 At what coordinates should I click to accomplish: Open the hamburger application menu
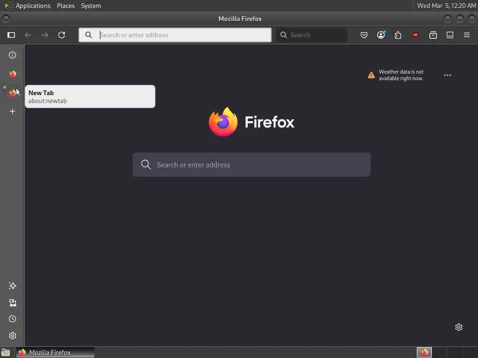[x=467, y=35]
